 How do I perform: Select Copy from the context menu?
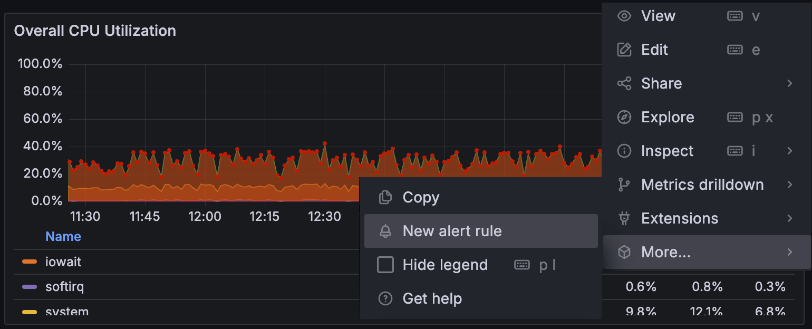(x=421, y=197)
